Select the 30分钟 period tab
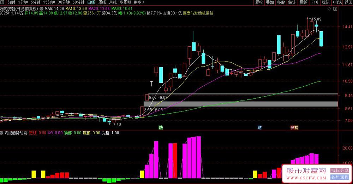 point(64,2)
